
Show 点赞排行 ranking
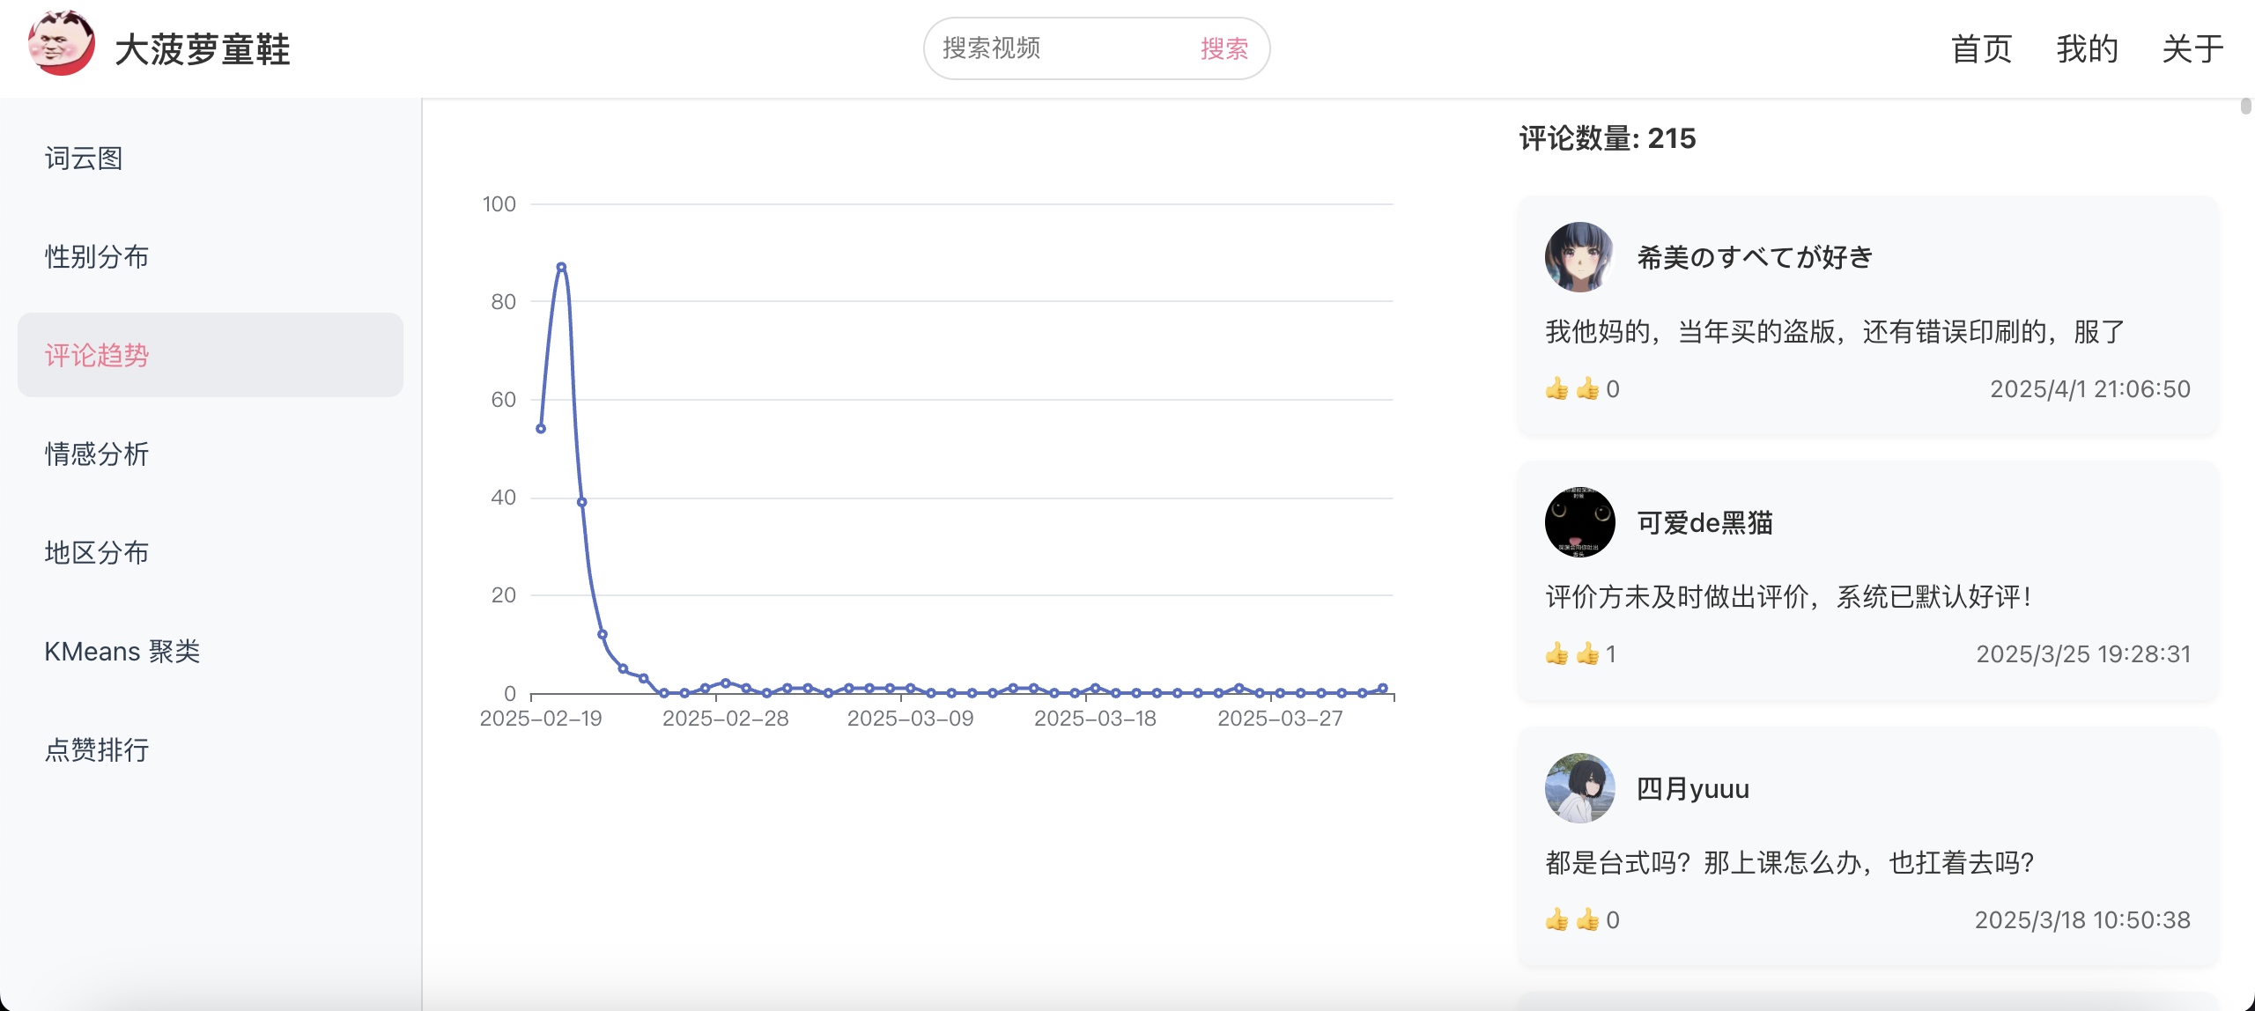(x=97, y=750)
